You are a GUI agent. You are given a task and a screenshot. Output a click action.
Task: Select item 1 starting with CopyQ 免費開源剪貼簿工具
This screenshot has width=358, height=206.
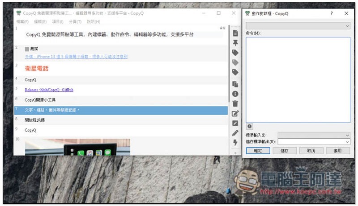point(121,35)
